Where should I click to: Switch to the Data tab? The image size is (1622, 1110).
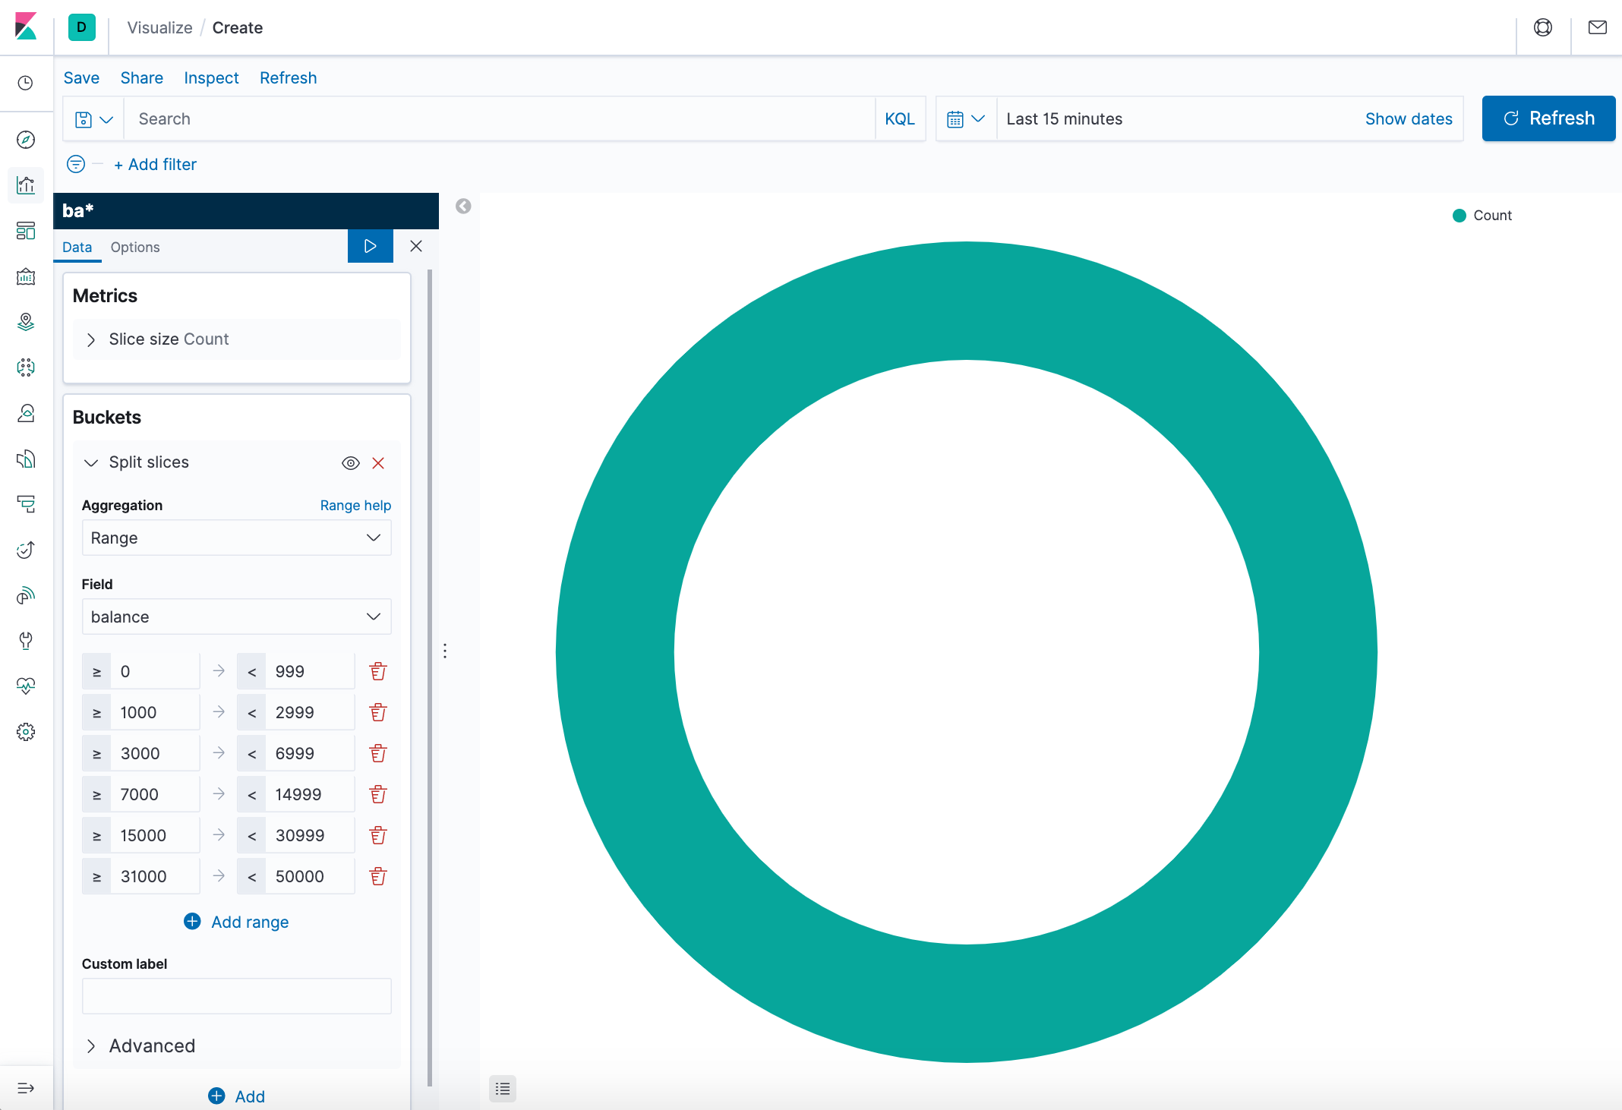77,247
